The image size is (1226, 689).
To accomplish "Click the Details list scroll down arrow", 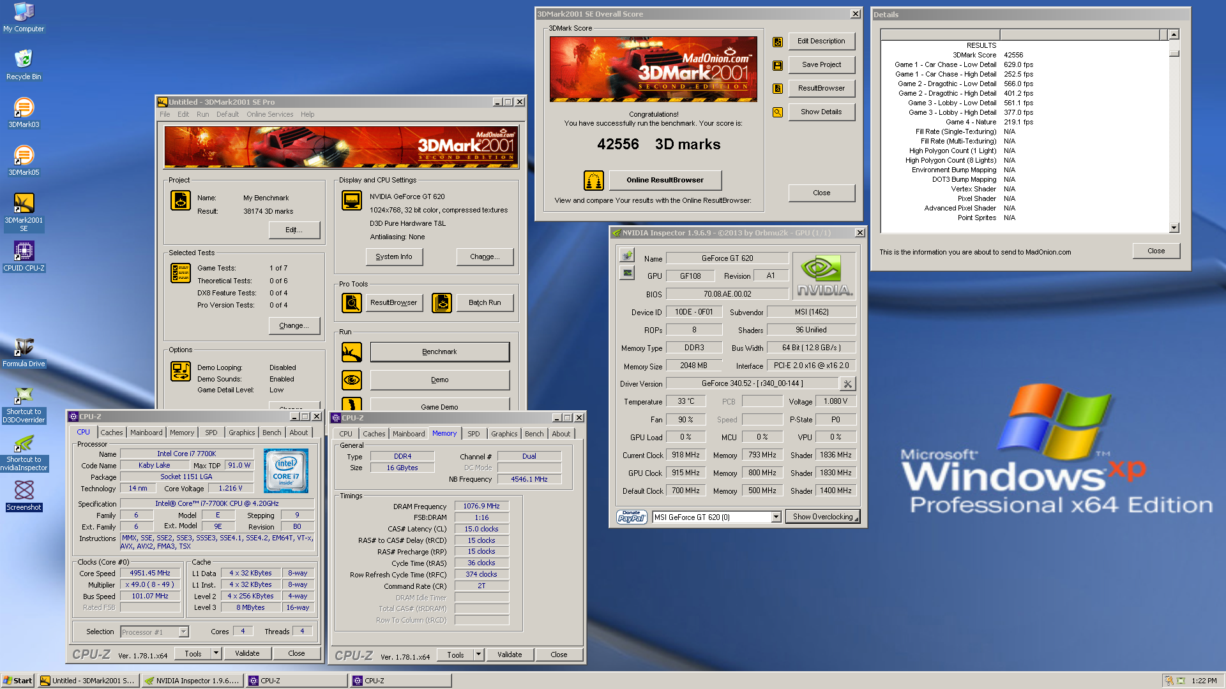I will point(1174,228).
